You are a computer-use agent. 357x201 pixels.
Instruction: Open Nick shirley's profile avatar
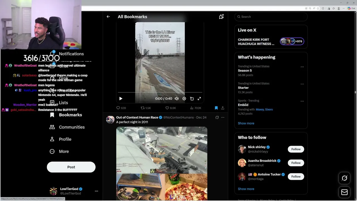(x=242, y=149)
